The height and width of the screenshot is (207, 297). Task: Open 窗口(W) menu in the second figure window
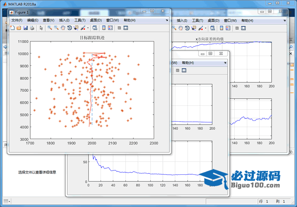[230, 20]
